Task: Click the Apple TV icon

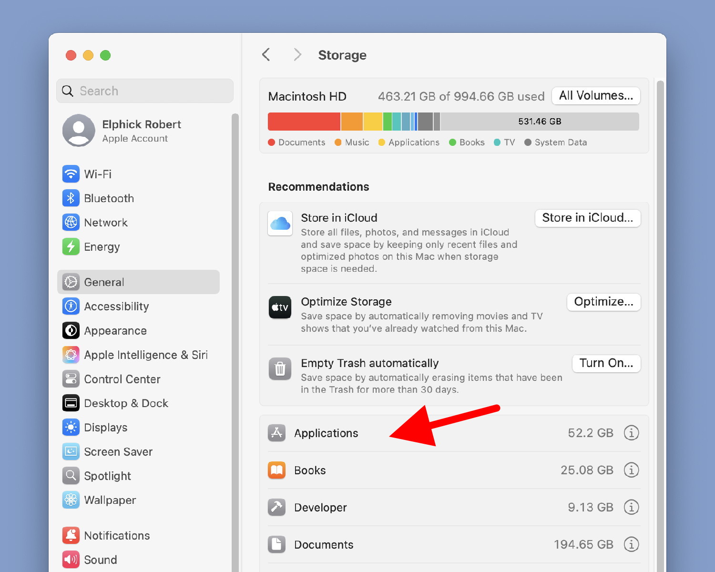Action: pyautogui.click(x=280, y=307)
